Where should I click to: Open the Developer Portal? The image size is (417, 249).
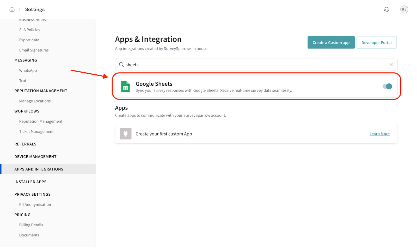[376, 42]
